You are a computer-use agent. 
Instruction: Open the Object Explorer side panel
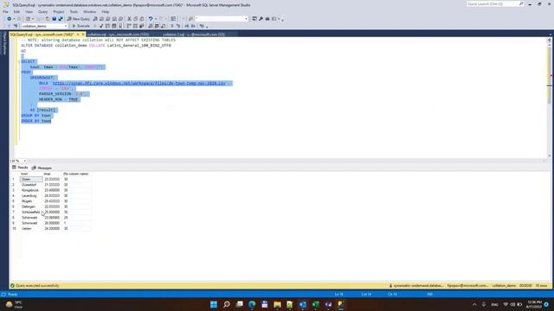(4, 43)
